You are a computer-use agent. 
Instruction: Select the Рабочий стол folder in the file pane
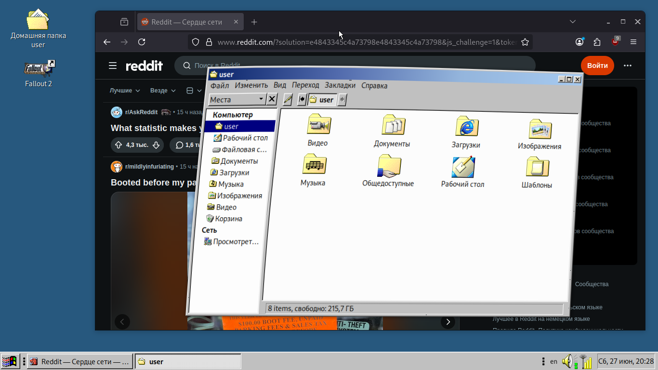tap(463, 172)
